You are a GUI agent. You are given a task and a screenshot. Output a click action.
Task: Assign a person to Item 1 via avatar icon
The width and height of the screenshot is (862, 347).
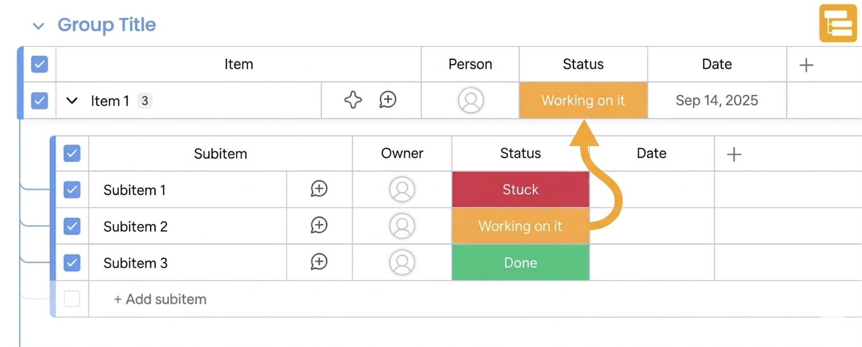471,100
